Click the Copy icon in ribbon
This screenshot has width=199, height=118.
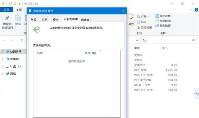click(18, 18)
